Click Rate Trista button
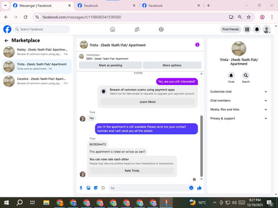Image resolution: width=278 pixels, height=208 pixels. 132,171
